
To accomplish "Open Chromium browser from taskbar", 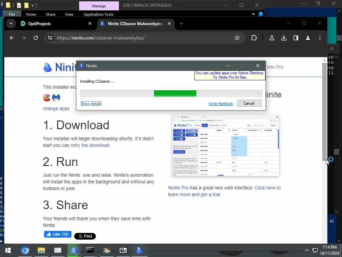I will [25, 250].
